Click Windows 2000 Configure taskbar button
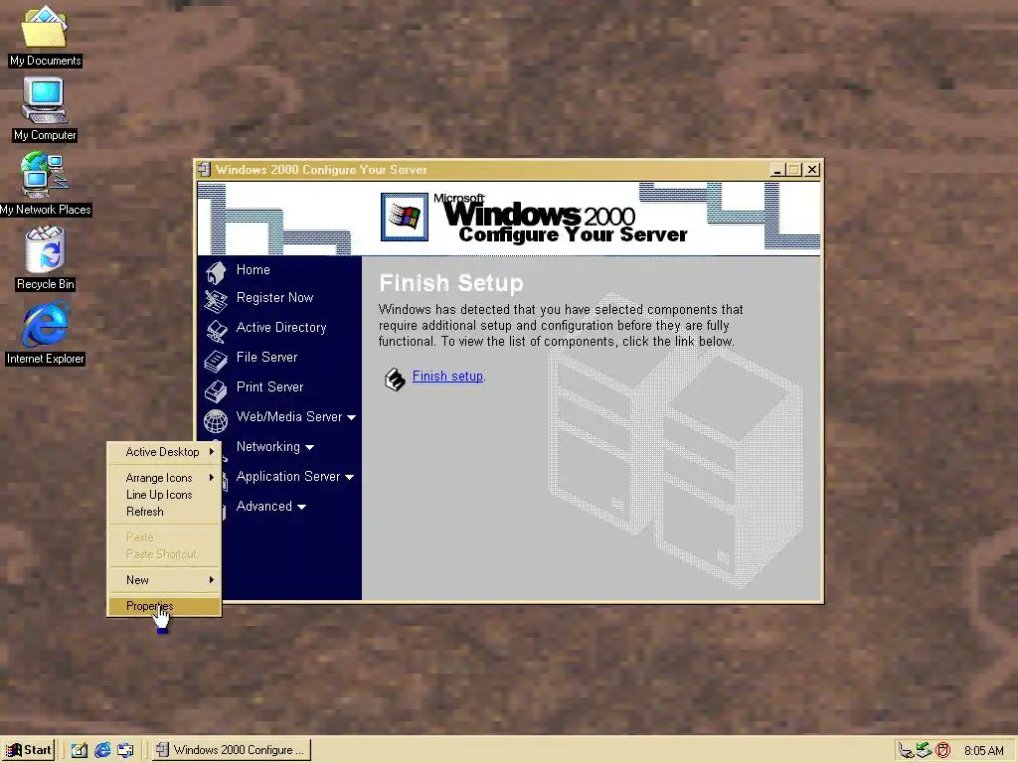1018x763 pixels. click(232, 750)
